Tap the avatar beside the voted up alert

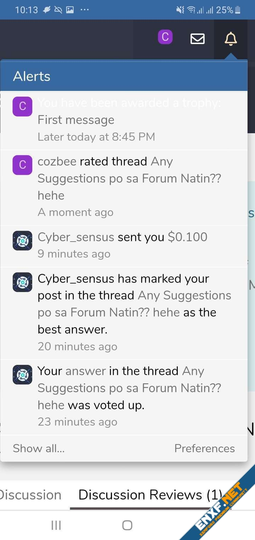[22, 374]
